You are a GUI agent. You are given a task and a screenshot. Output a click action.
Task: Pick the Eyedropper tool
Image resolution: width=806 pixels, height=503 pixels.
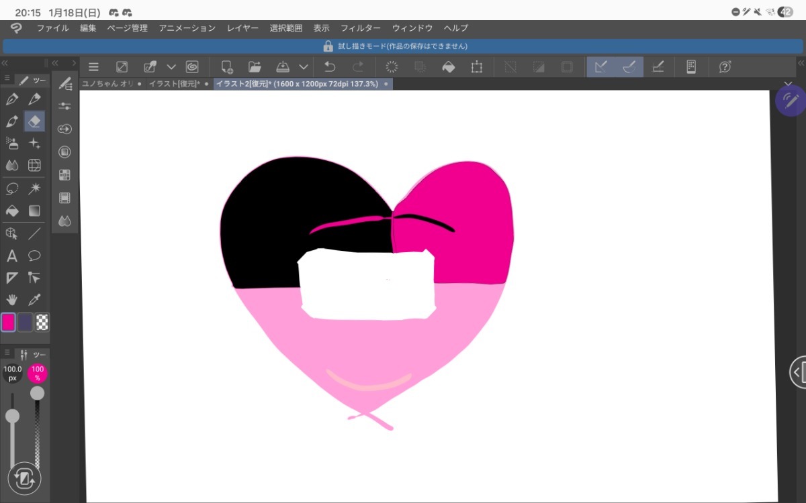click(35, 300)
